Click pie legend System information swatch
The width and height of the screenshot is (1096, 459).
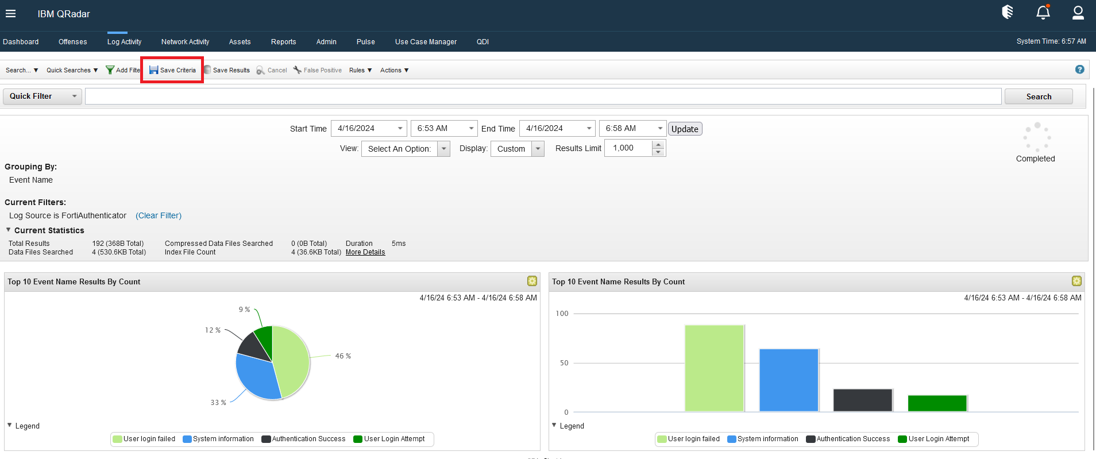click(187, 439)
